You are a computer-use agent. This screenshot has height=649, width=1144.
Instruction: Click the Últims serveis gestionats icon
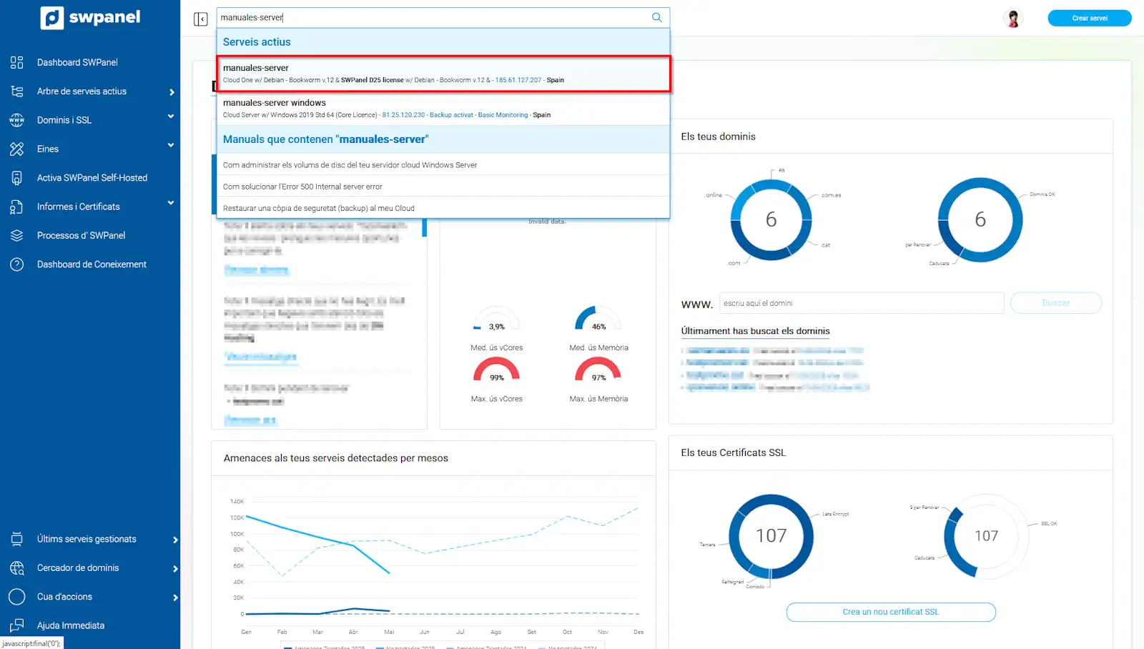point(17,539)
